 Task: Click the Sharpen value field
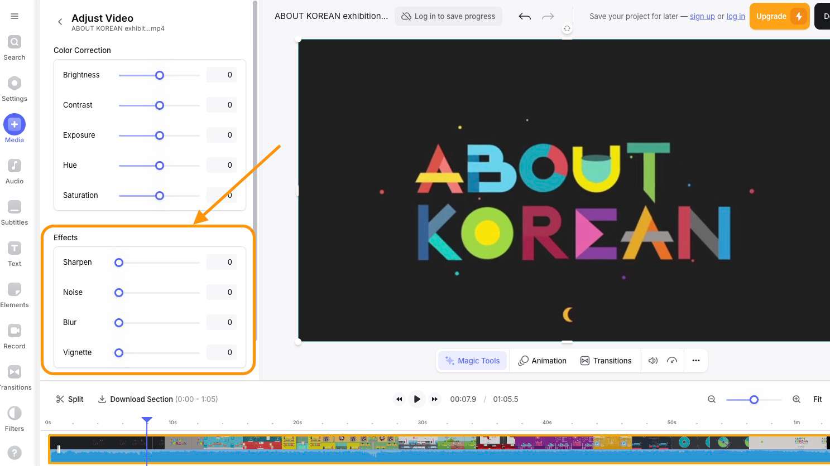click(222, 262)
